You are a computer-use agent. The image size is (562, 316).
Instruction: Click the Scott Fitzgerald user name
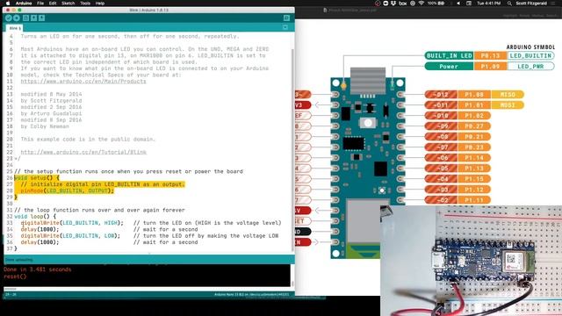[531, 4]
